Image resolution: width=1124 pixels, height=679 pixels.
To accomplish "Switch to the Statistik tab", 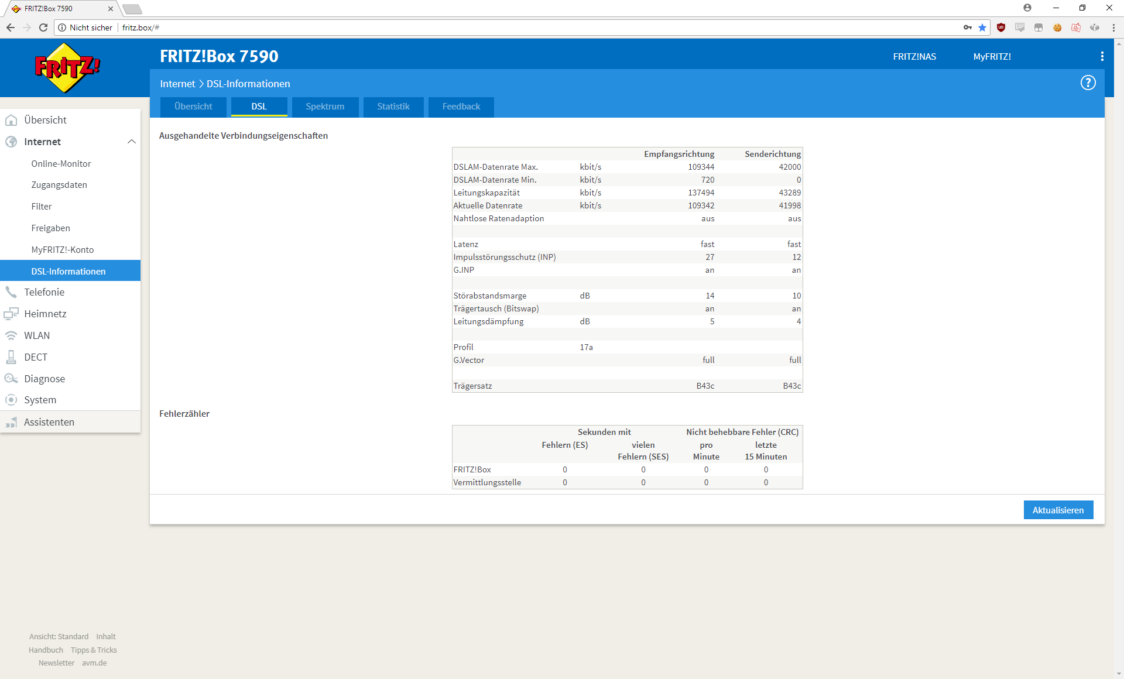I will (x=393, y=107).
